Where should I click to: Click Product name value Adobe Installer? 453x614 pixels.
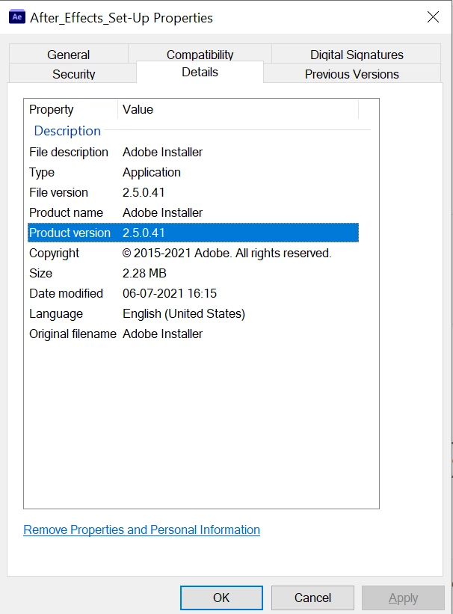162,212
